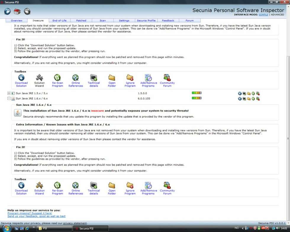This screenshot has height=232, width=290.
Task: Open the Secunia Profile tab
Action: 146,20
